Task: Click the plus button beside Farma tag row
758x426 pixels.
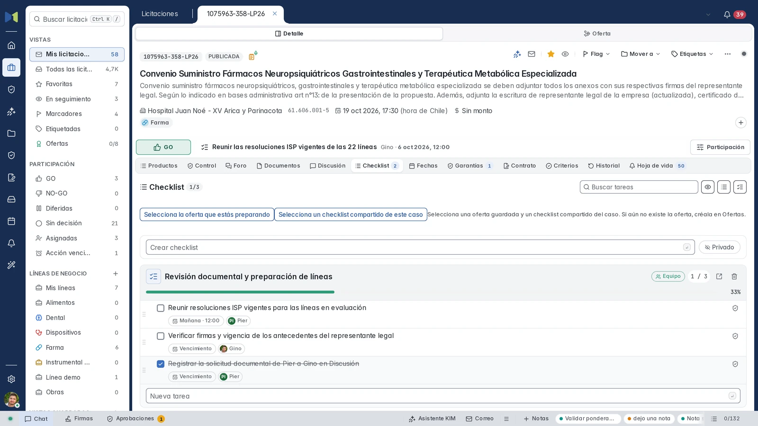Action: click(741, 123)
